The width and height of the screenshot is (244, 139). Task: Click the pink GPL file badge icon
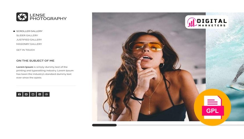click(x=212, y=107)
